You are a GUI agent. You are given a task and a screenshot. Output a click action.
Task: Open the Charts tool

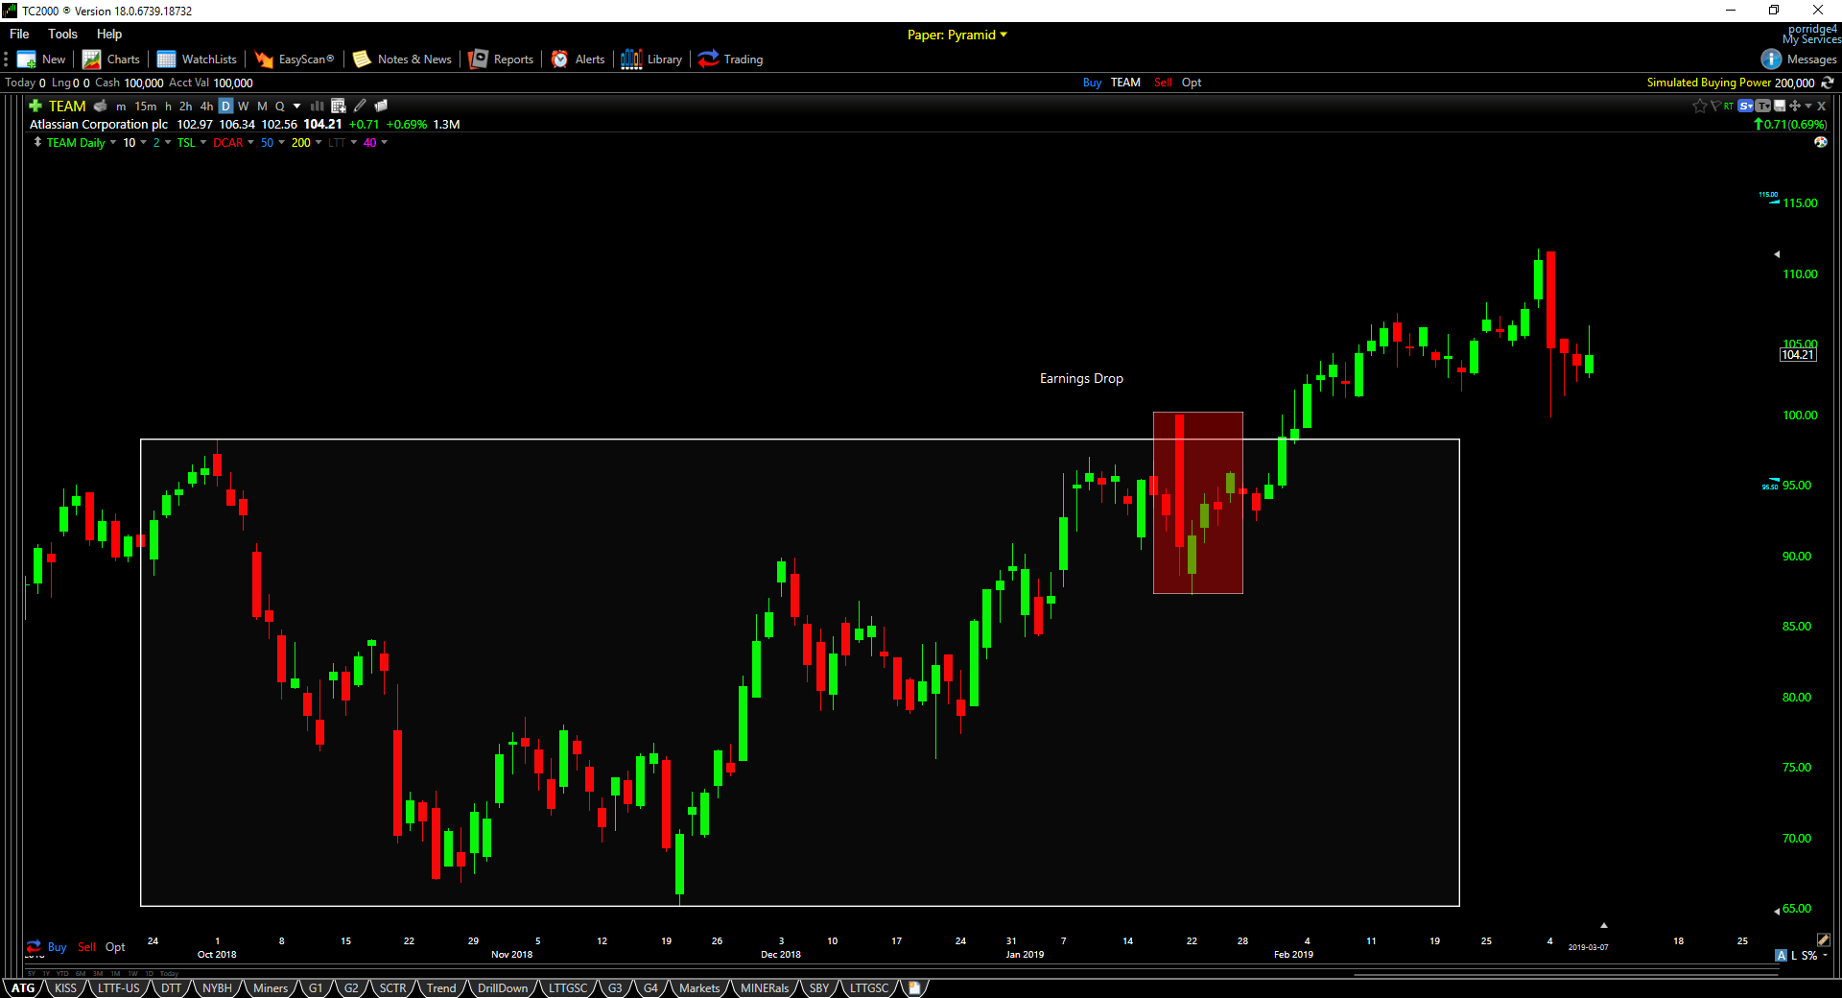point(111,59)
